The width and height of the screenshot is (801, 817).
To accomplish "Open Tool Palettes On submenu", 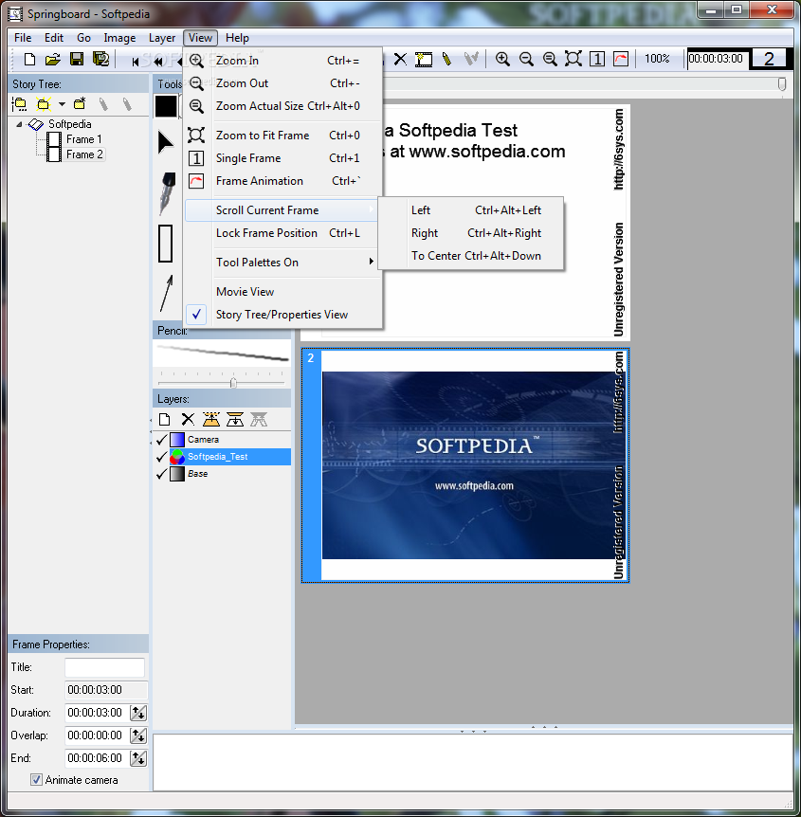I will (x=283, y=263).
